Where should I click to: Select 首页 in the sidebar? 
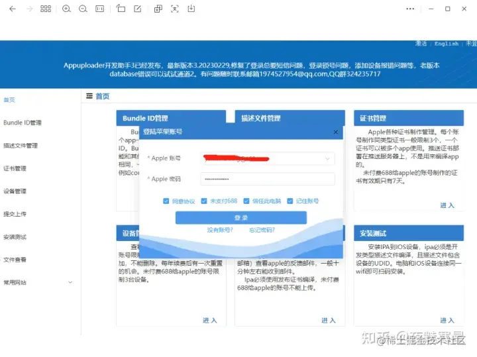pos(9,100)
